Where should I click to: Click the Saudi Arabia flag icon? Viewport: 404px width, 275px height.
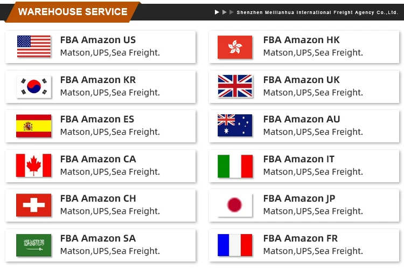tap(33, 245)
